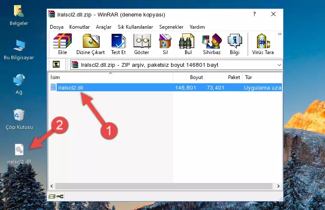Click the password key status icon
Image resolution: width=325 pixels, height=210 pixels.
60,196
